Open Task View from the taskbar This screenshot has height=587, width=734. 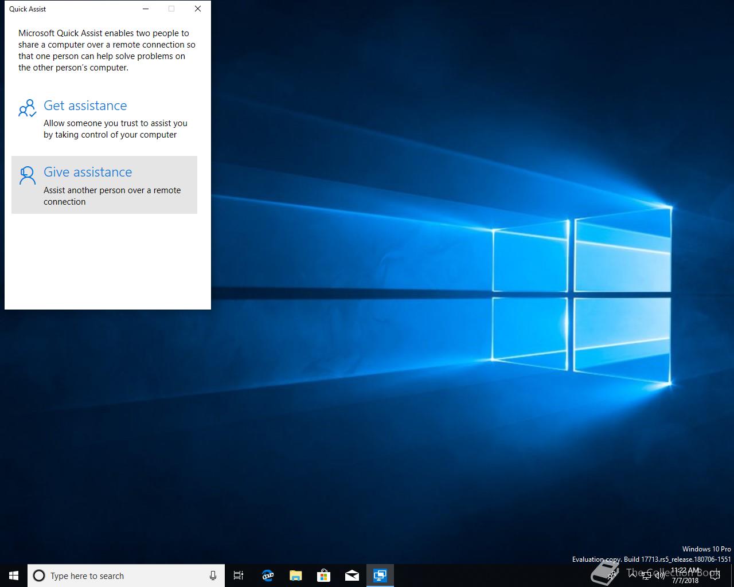click(x=239, y=576)
